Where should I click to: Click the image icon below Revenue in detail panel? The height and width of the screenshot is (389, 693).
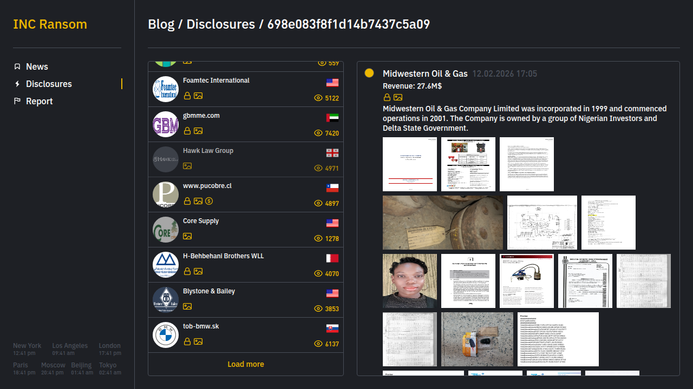(x=398, y=97)
